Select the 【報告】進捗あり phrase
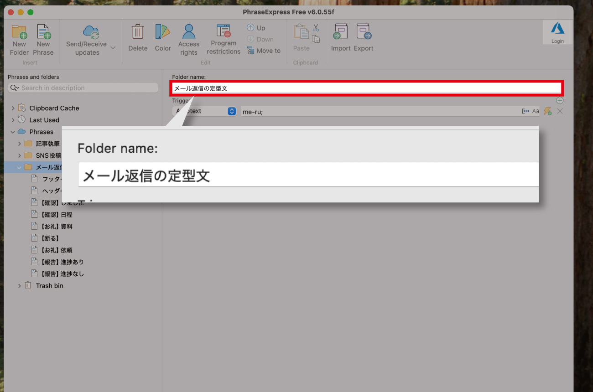 (62, 262)
